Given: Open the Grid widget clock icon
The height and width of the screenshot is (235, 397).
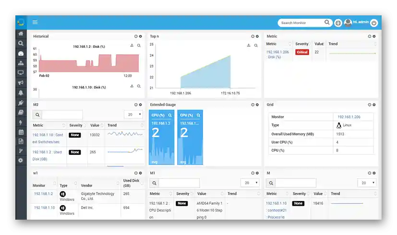Looking at the screenshot, I should 370,105.
